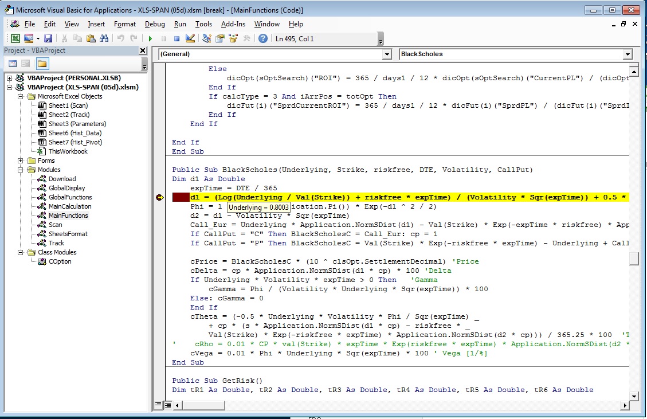Image resolution: width=647 pixels, height=419 pixels.
Task: Click the code pane scroll right arrow
Action: (x=625, y=405)
